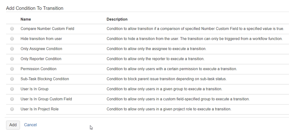
Task: Click the Name column header
Action: tap(26, 19)
